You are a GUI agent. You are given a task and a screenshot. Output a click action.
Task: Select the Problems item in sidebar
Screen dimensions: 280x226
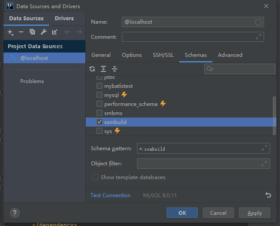[32, 81]
